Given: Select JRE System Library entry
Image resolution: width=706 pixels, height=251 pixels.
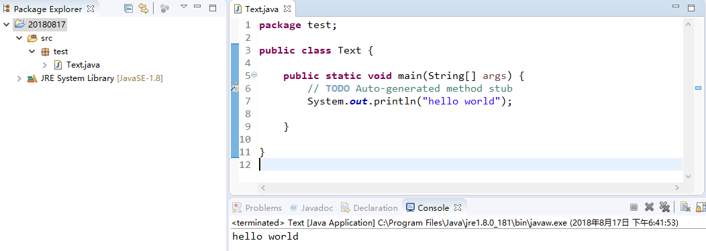Looking at the screenshot, I should [101, 78].
